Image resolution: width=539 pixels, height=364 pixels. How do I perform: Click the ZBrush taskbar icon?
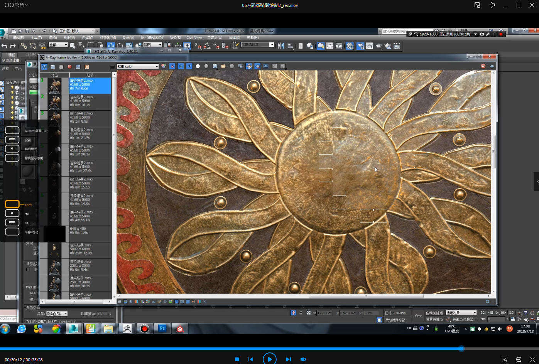pos(127,329)
